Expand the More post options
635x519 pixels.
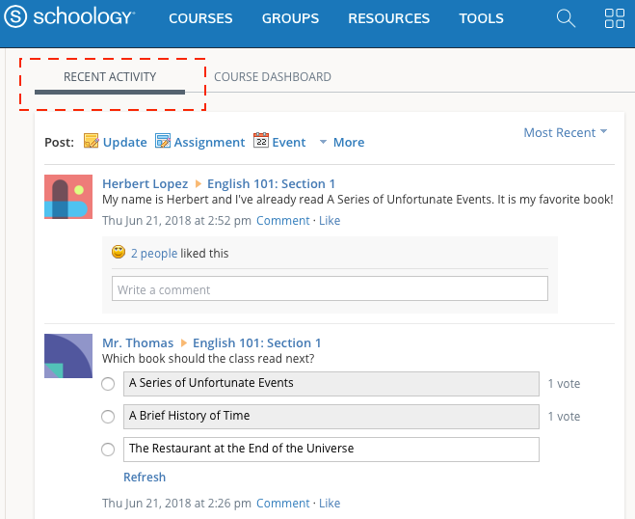tap(342, 143)
